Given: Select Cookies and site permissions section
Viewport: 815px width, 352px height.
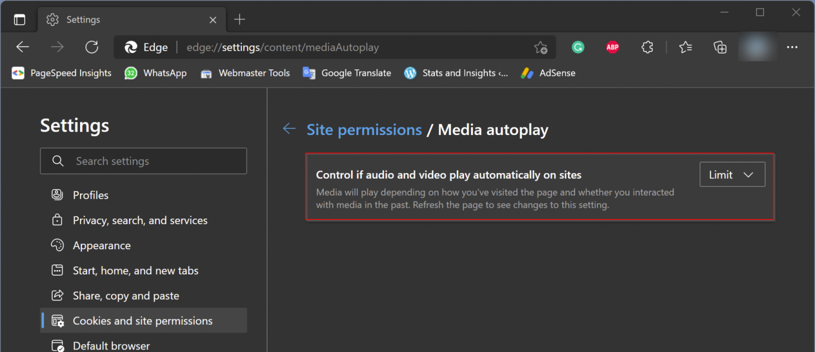Looking at the screenshot, I should 144,320.
